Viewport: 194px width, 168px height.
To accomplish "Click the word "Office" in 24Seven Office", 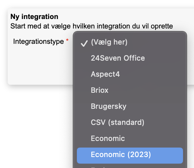I will tap(134, 58).
